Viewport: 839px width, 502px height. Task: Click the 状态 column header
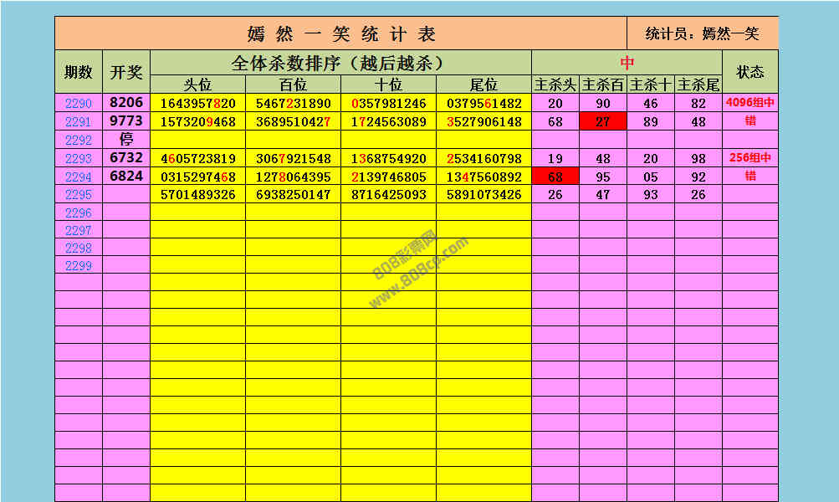[749, 72]
